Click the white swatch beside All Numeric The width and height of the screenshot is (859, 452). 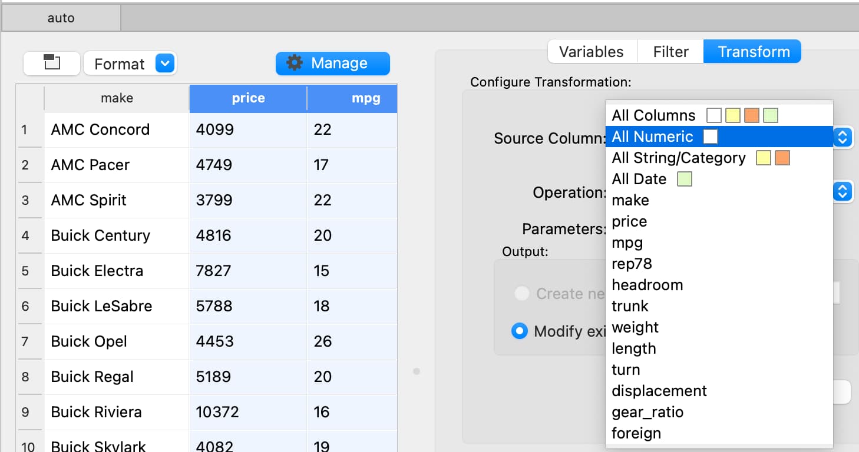pos(711,137)
